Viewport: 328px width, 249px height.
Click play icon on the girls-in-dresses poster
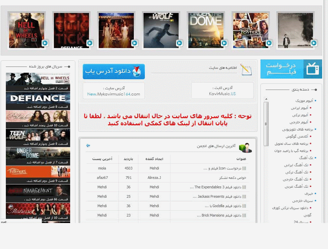134,43
